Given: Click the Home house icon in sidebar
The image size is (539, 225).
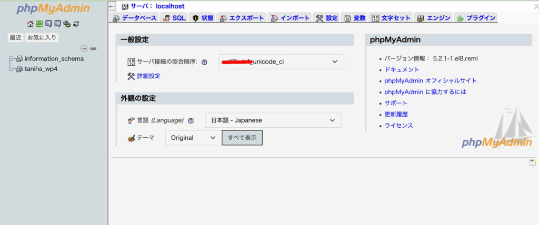Looking at the screenshot, I should point(30,24).
